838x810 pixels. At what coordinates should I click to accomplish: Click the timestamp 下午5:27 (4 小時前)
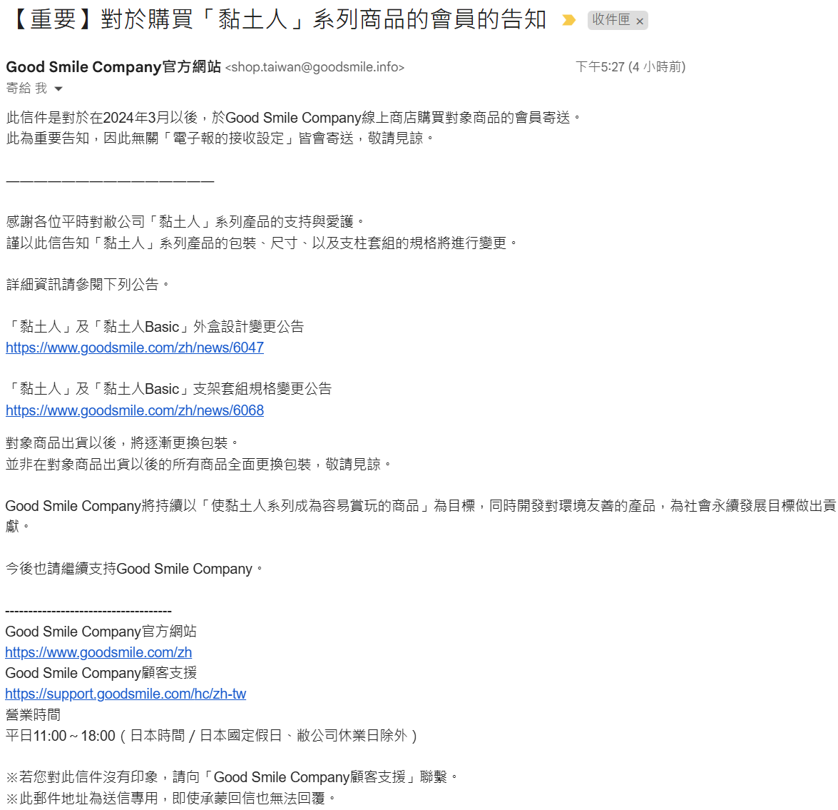630,67
